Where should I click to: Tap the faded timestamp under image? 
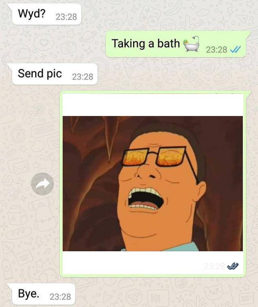coord(214,266)
